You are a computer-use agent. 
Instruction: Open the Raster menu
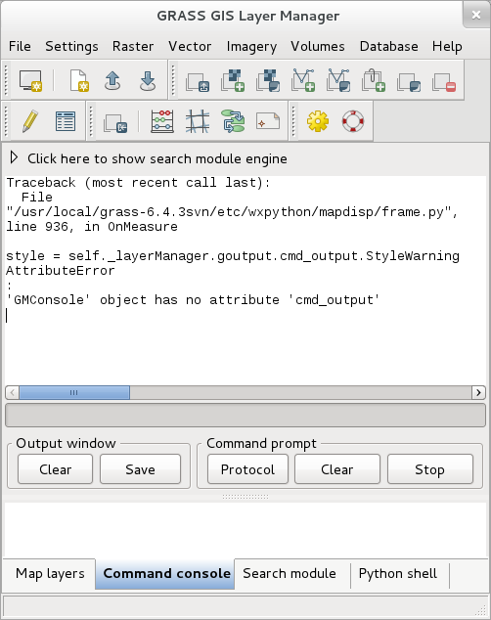(133, 46)
